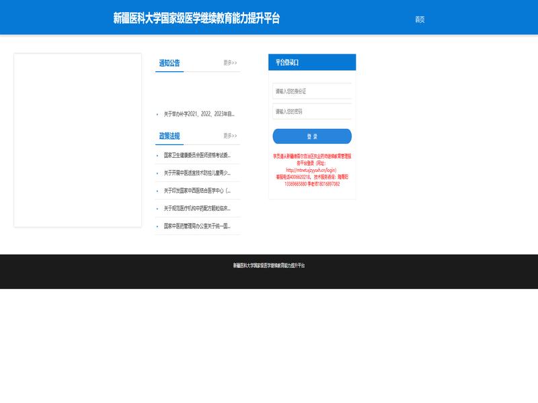Image resolution: width=538 pixels, height=403 pixels.
Task: Open notice 关于举办补学2021、2022、2023年
Action: [x=199, y=114]
